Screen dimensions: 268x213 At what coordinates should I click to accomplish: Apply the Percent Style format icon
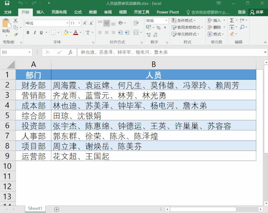coord(159,28)
